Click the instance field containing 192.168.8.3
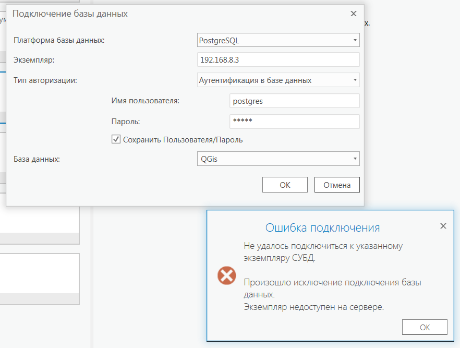 [x=278, y=60]
